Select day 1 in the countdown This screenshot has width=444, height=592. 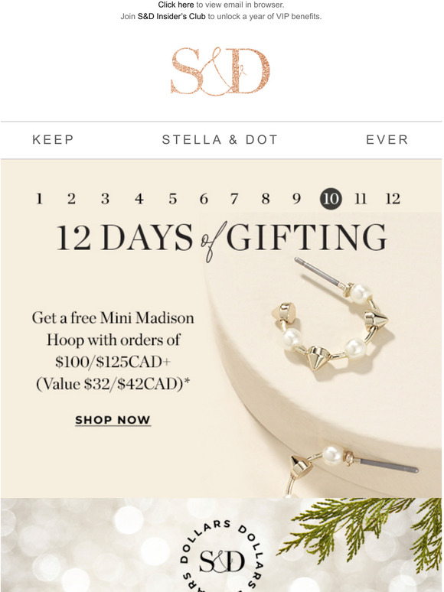[39, 199]
